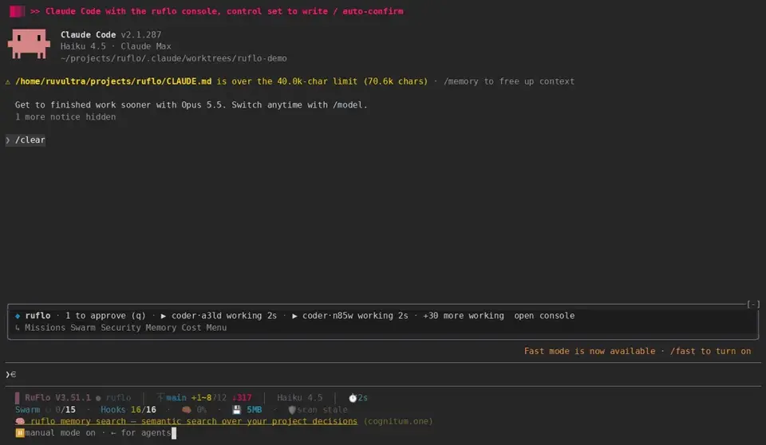766x445 pixels.
Task: Click the dot indicator before the ruflo label
Action: tap(98, 398)
